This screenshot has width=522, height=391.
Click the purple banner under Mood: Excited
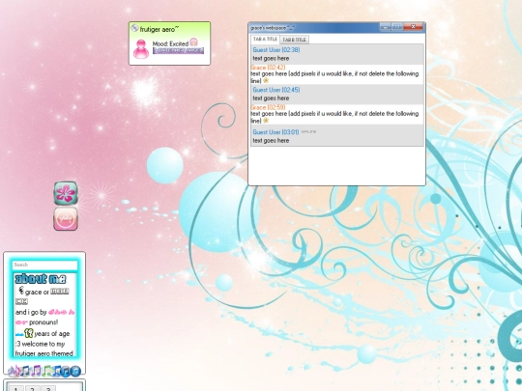(178, 50)
